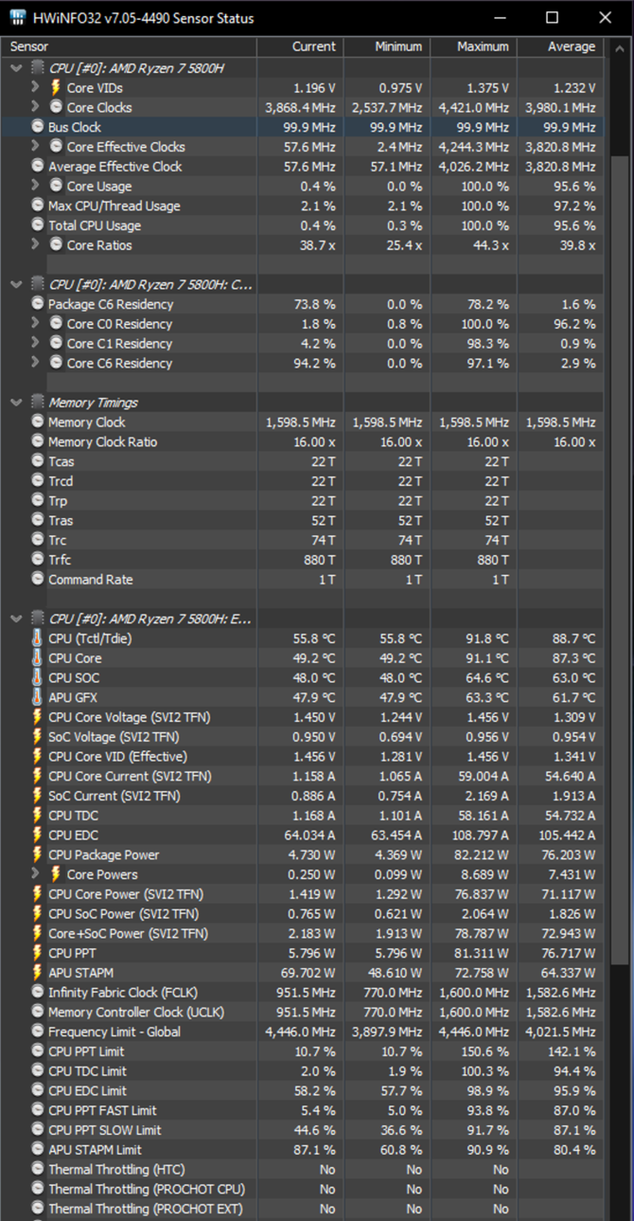Screen dimensions: 634x1221
Task: Click the lightning icon for CPU TDC
Action: [x=38, y=816]
